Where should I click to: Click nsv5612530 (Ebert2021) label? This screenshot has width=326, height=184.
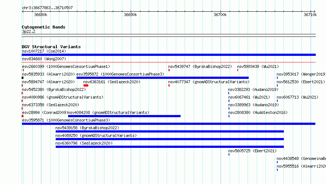coord(301,82)
